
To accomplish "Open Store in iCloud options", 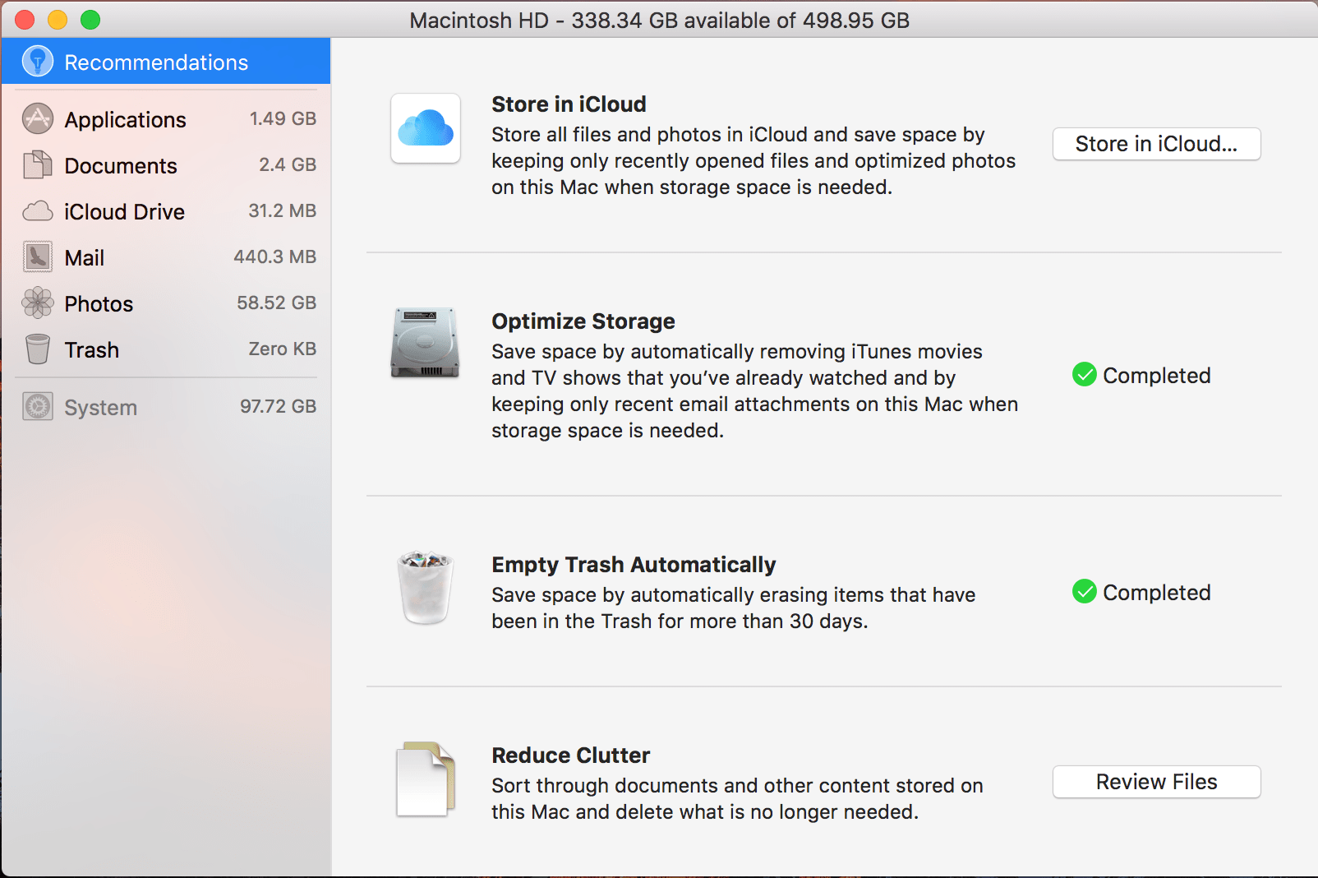I will 1155,144.
